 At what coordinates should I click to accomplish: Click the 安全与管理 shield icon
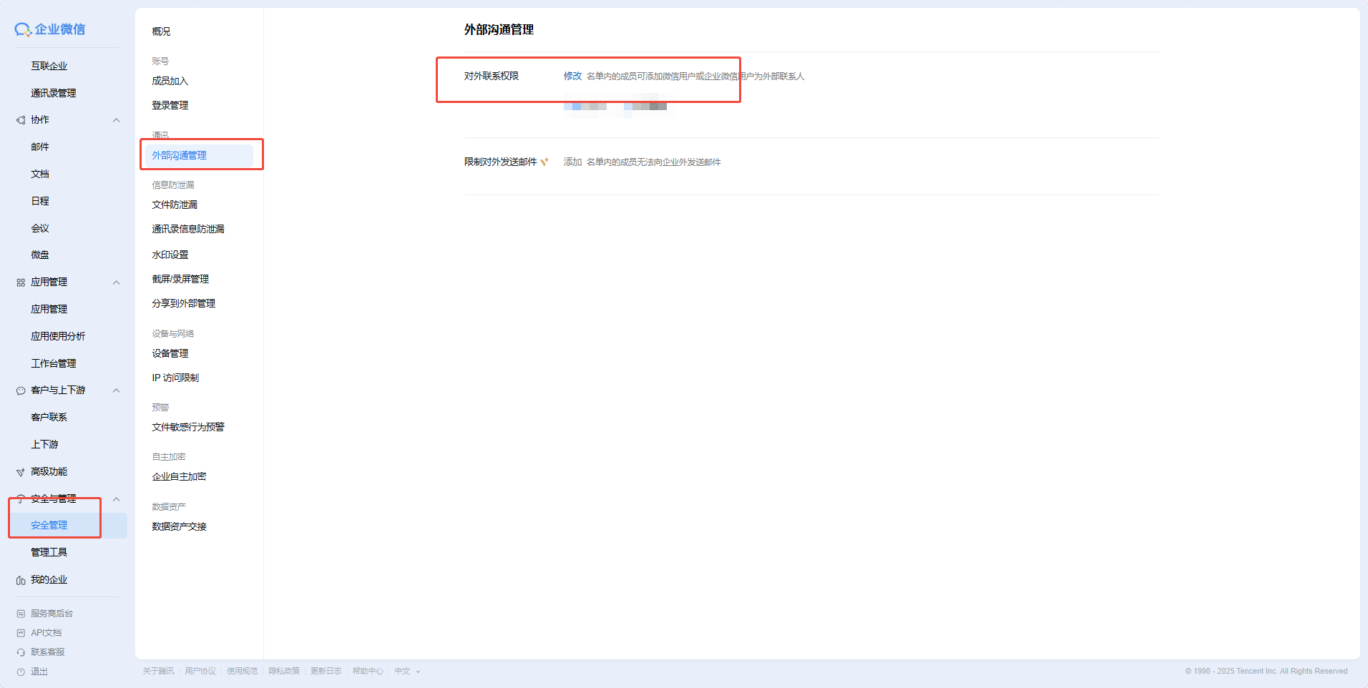point(20,498)
